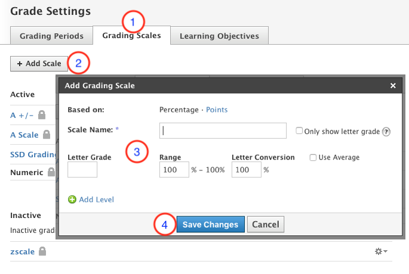Toggle the Use Average checkbox

[x=313, y=157]
